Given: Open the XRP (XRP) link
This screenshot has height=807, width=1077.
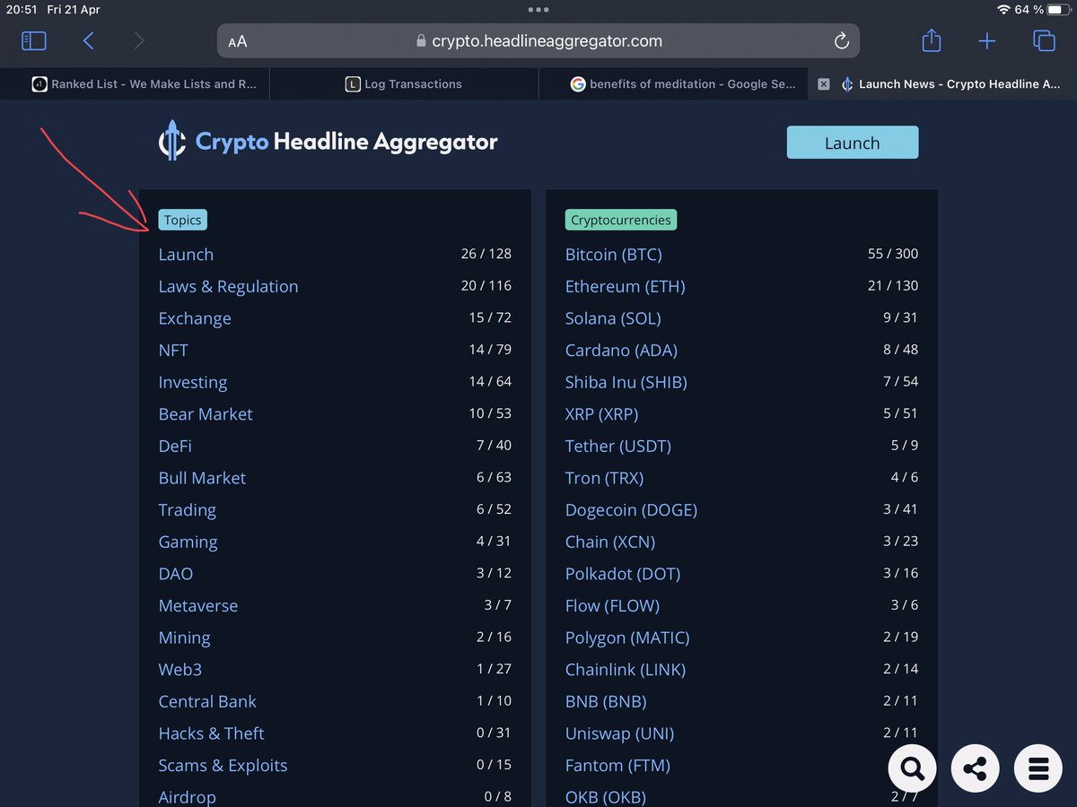Looking at the screenshot, I should [x=601, y=414].
